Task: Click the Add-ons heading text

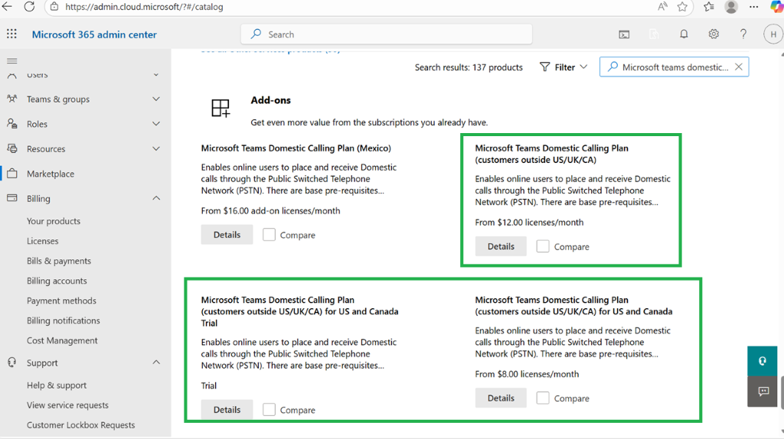Action: pos(270,100)
